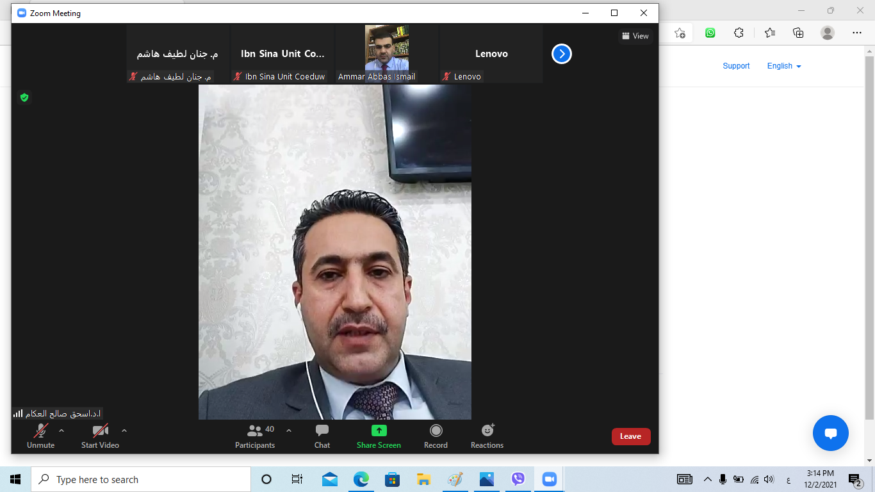The image size is (875, 492).
Task: Open Viber from the taskbar
Action: pyautogui.click(x=518, y=479)
